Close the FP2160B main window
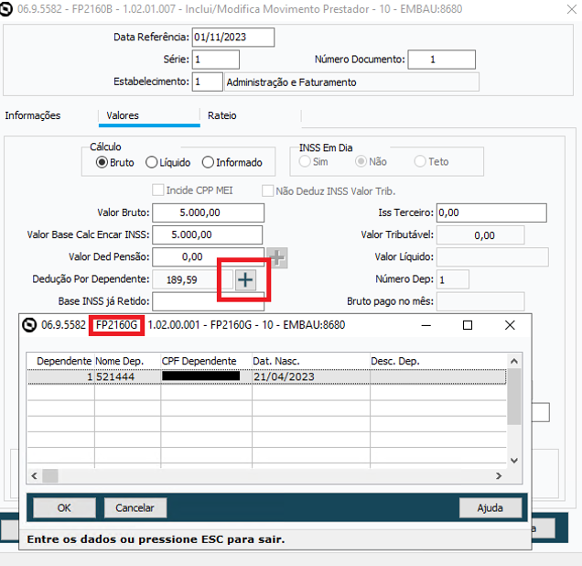582x566 pixels. [572, 9]
